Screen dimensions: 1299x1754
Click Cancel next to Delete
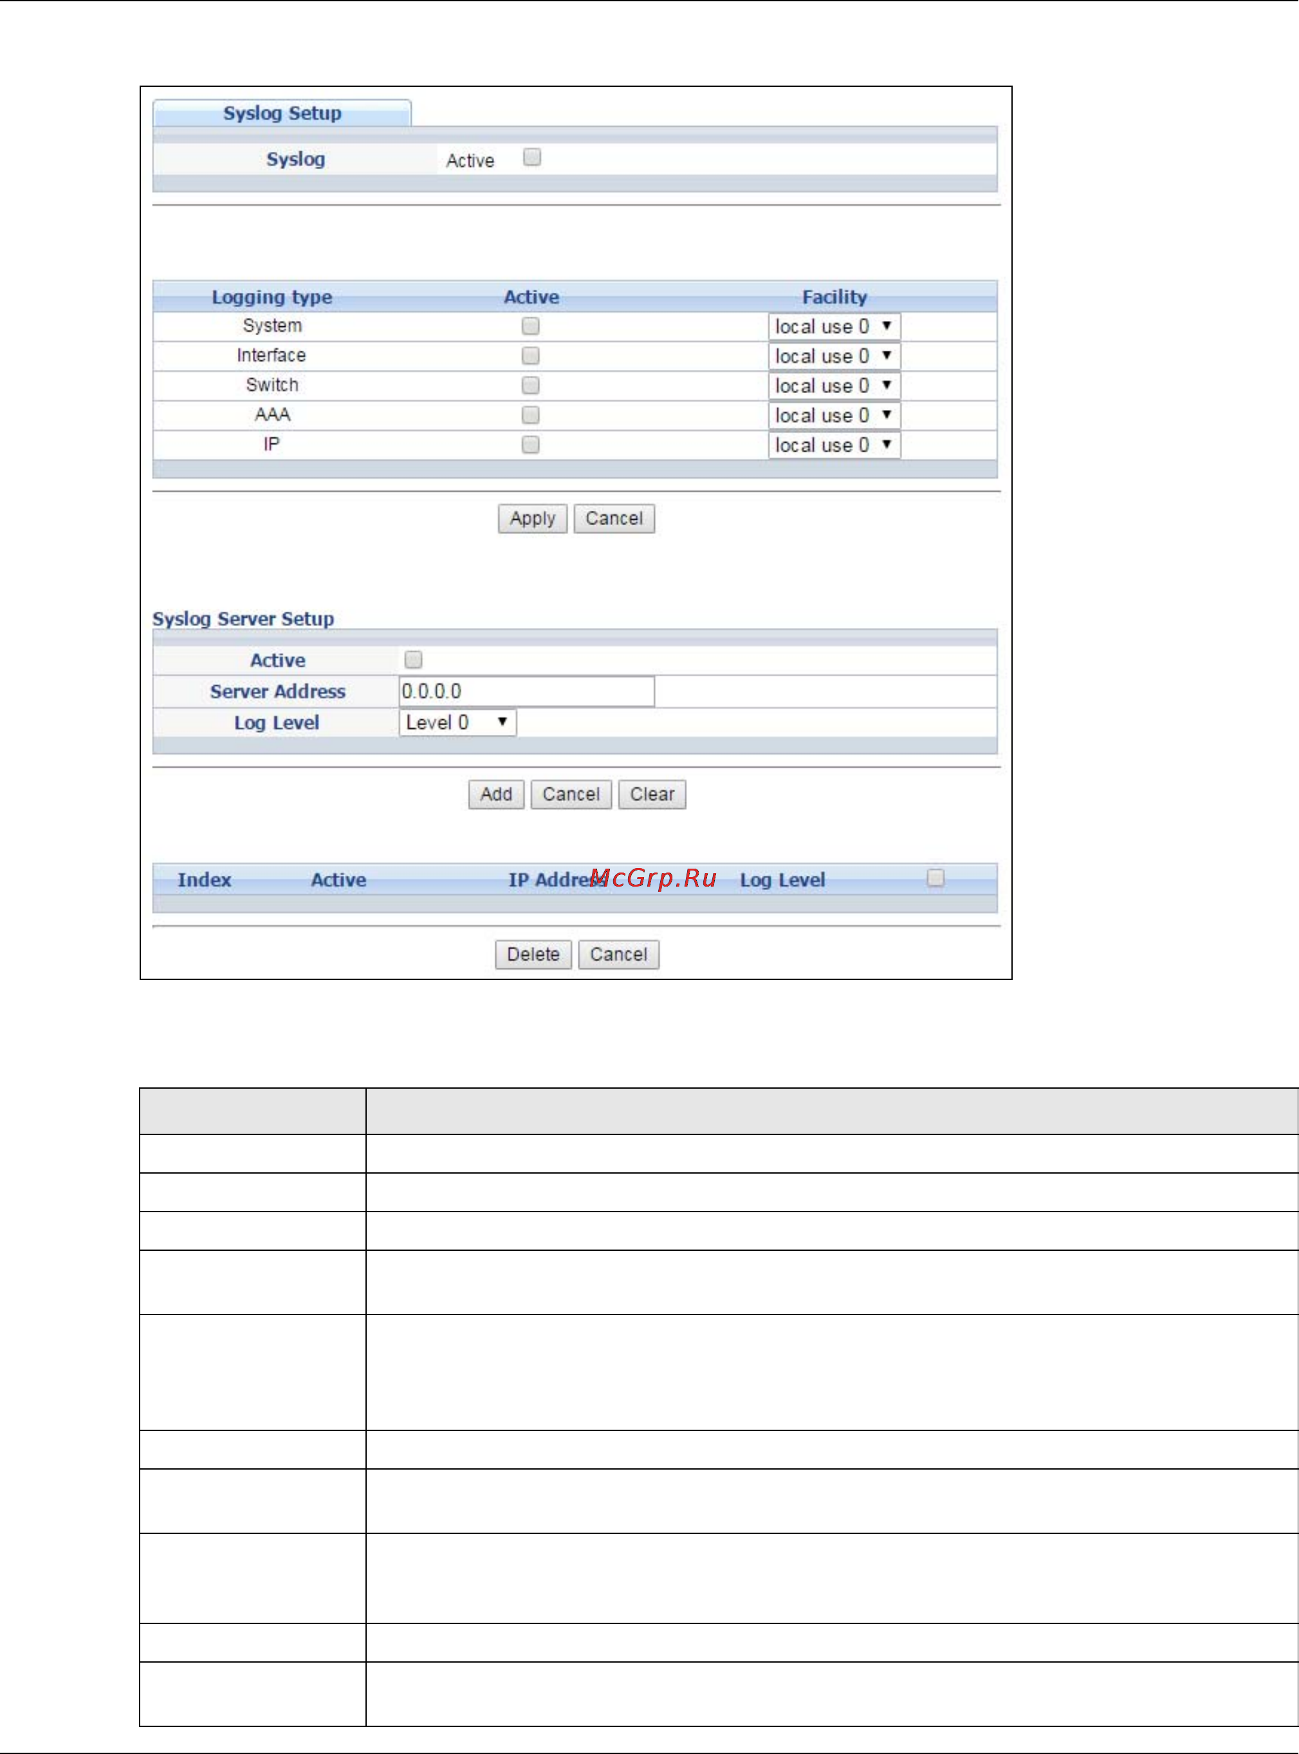pyautogui.click(x=619, y=955)
